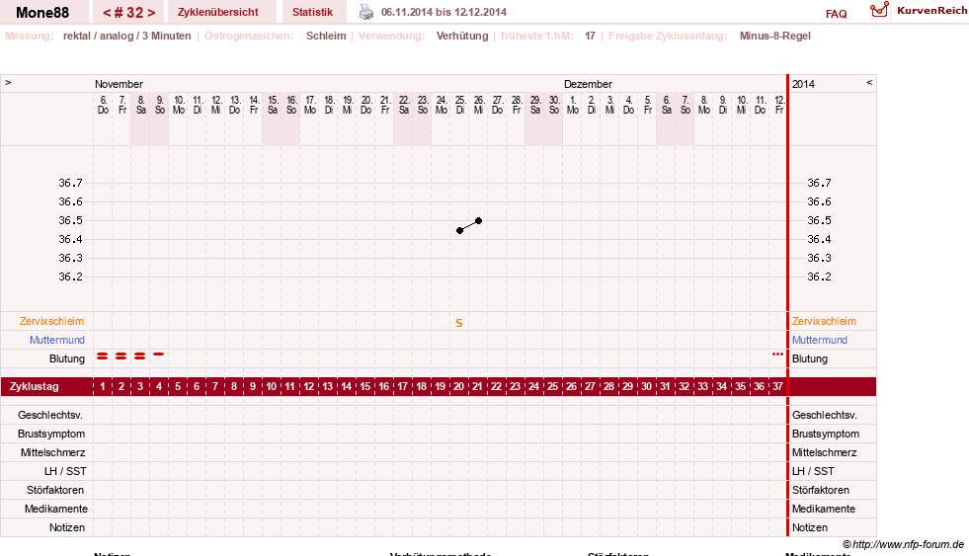Go to next cycle with the right arrow after #32
The height and width of the screenshot is (556, 969).
click(x=151, y=13)
